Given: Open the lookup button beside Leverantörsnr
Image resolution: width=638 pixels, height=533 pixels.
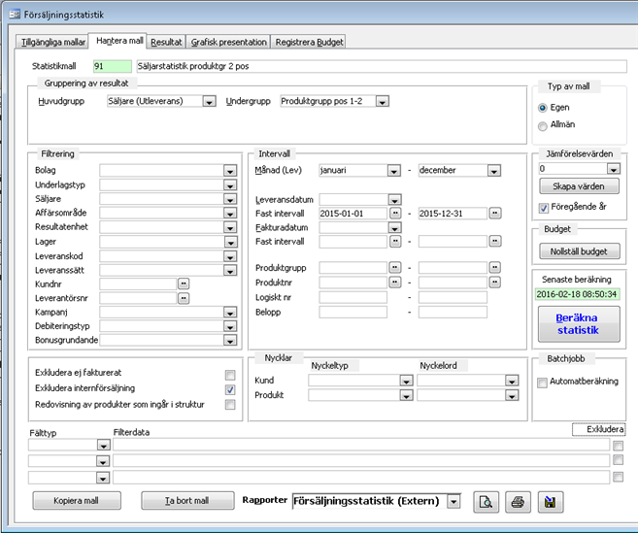Looking at the screenshot, I should click(x=184, y=298).
